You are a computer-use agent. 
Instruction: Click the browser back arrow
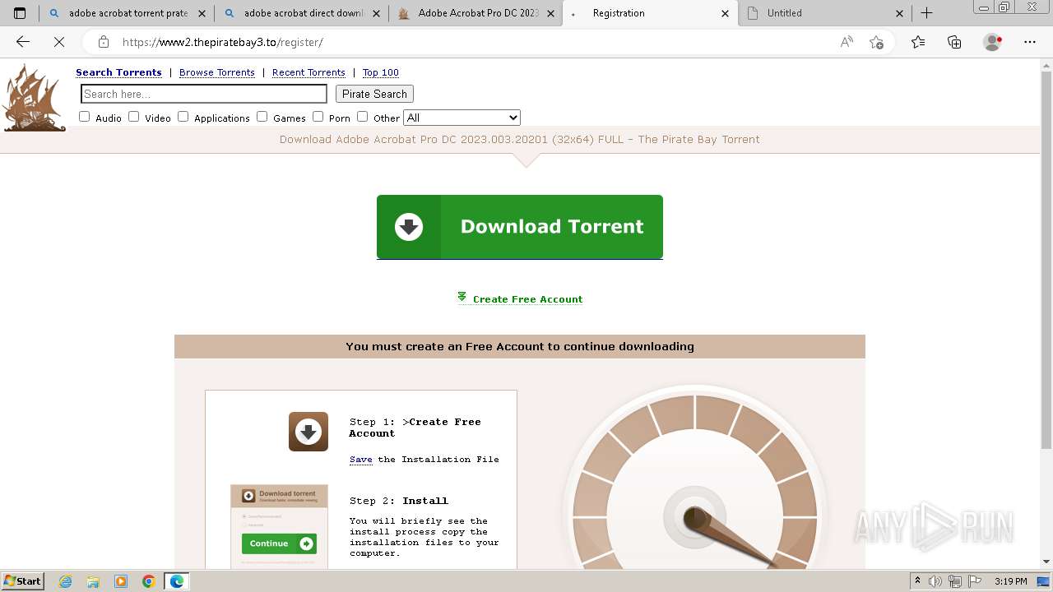(23, 42)
